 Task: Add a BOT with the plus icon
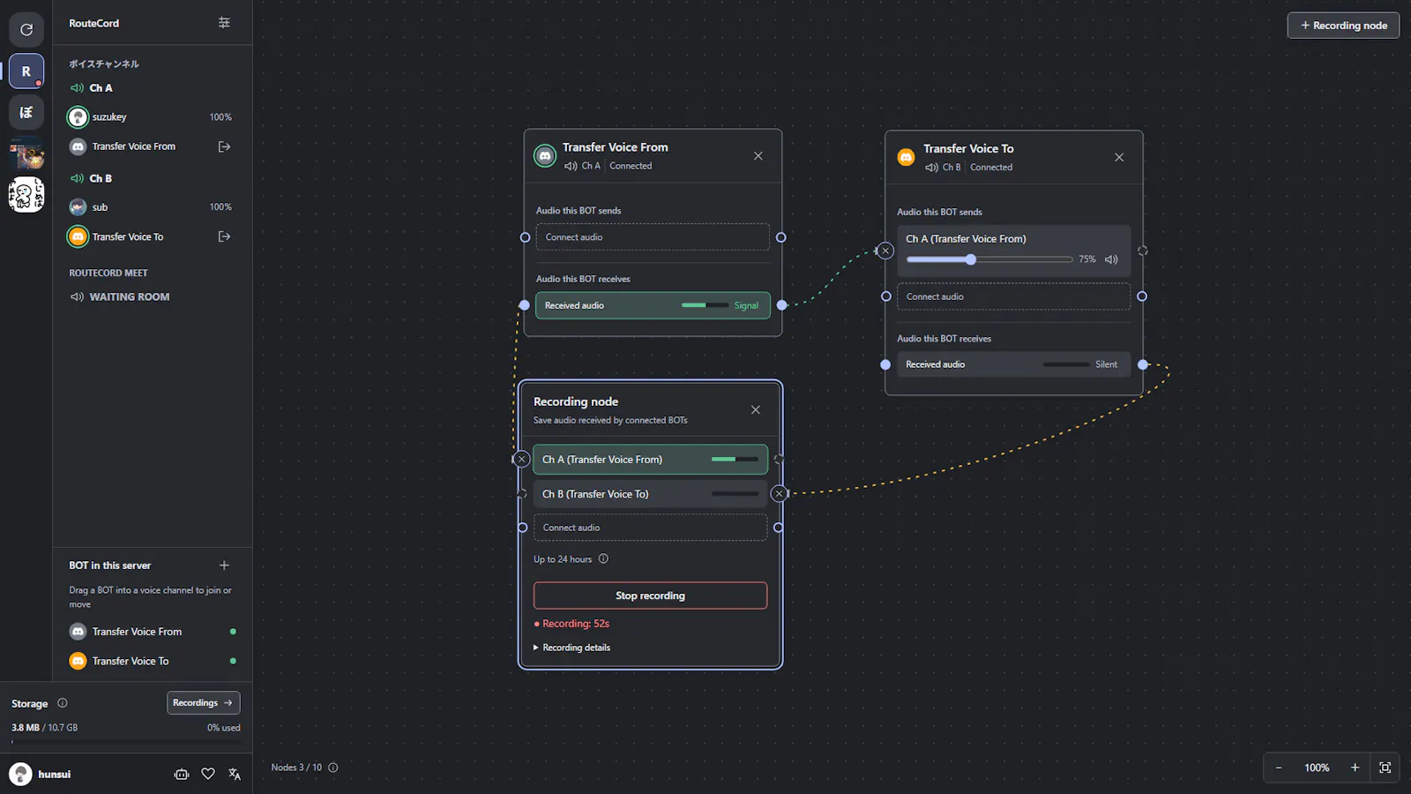pyautogui.click(x=224, y=566)
